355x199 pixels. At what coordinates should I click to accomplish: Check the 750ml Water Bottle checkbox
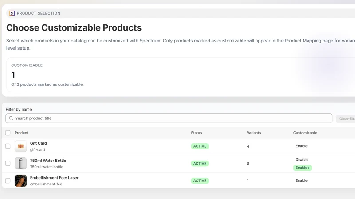(x=8, y=163)
